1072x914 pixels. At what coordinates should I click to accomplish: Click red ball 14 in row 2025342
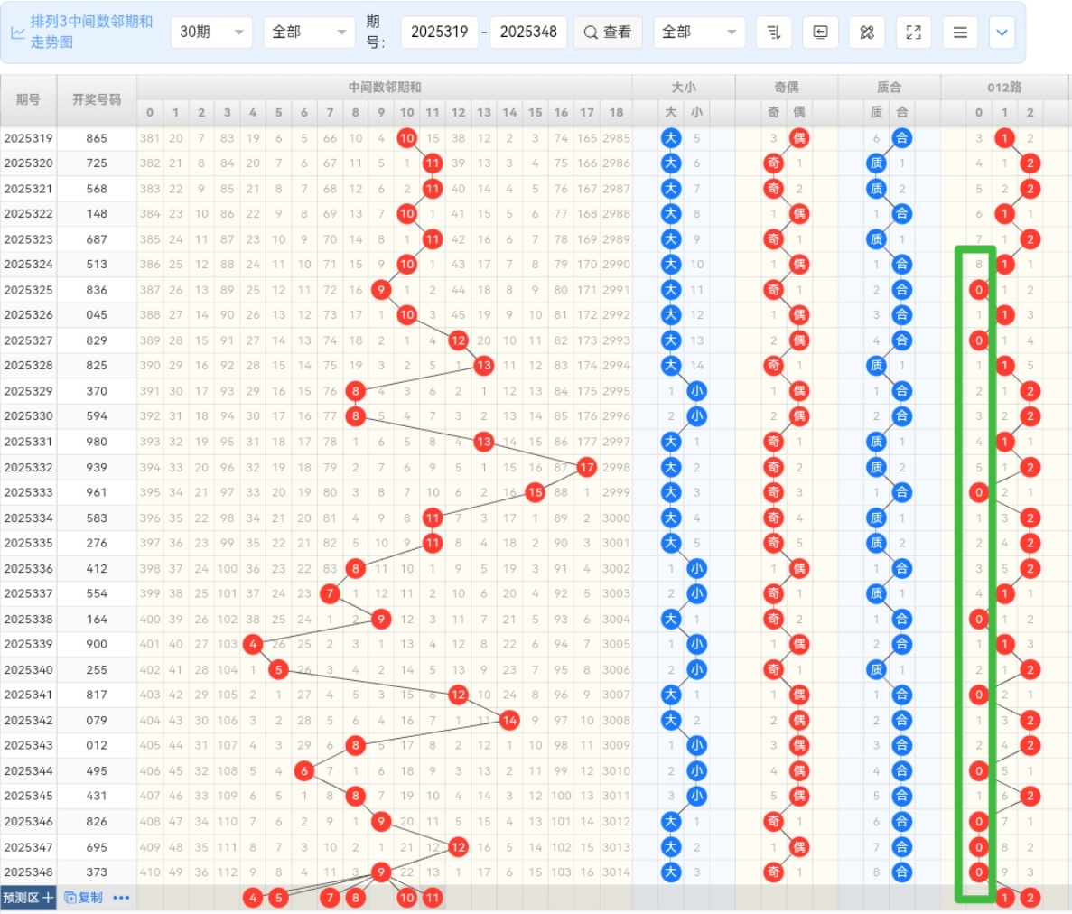pos(509,720)
